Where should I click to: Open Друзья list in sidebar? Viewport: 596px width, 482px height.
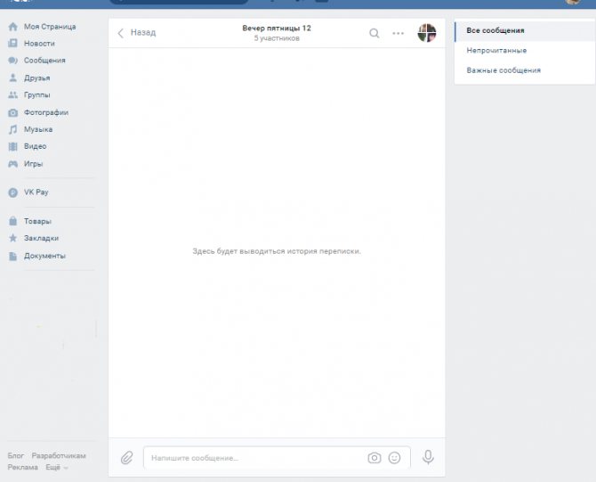click(36, 78)
